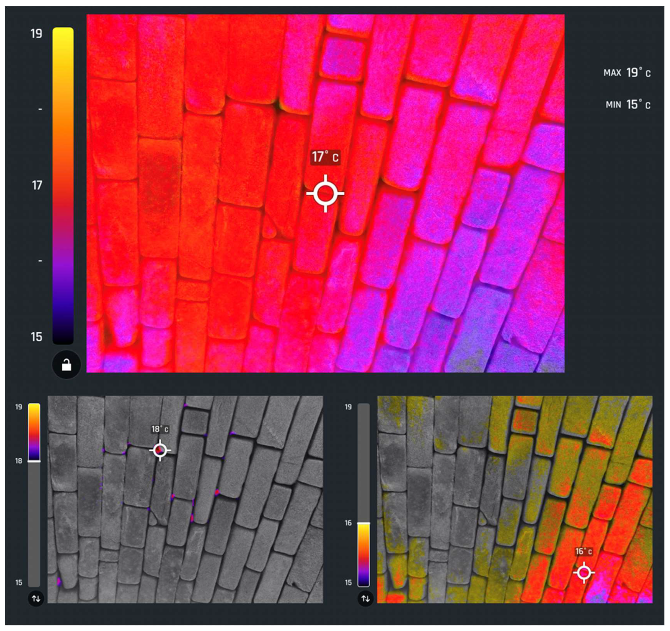This screenshot has width=670, height=631.
Task: Click the 15 label on main scale
Action: pyautogui.click(x=37, y=337)
